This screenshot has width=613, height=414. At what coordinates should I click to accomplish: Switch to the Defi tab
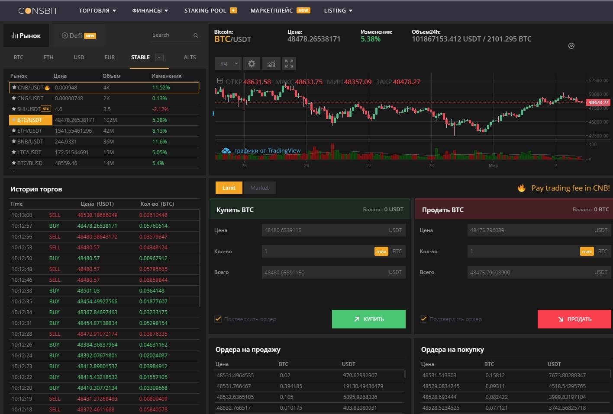[79, 35]
